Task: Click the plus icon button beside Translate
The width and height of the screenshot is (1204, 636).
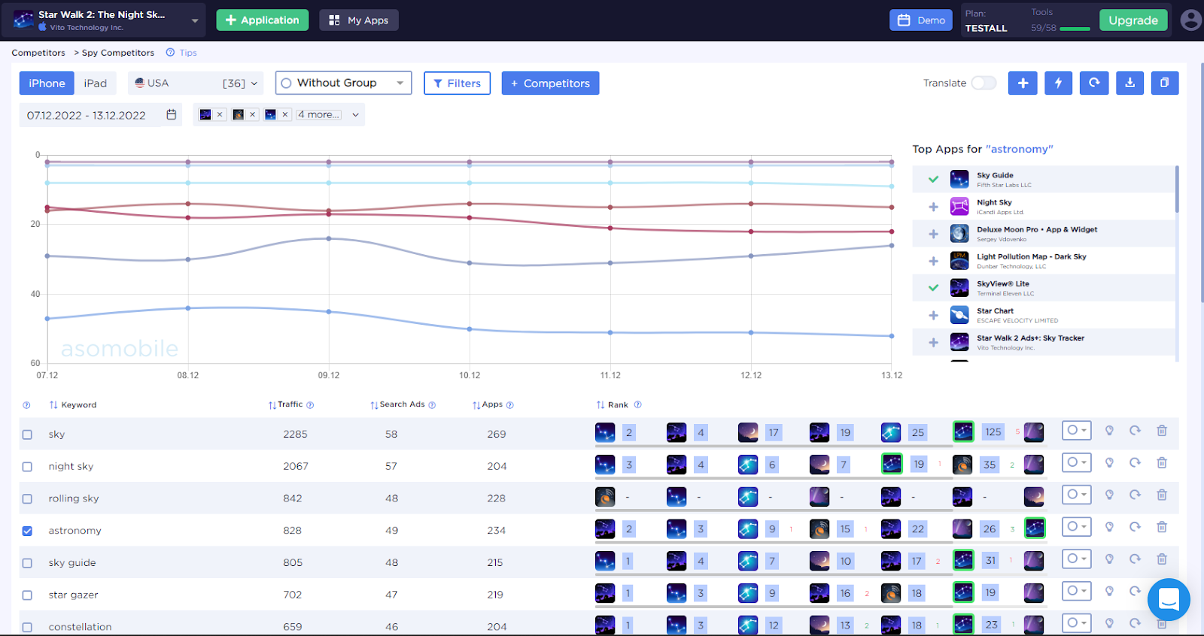Action: click(1023, 83)
